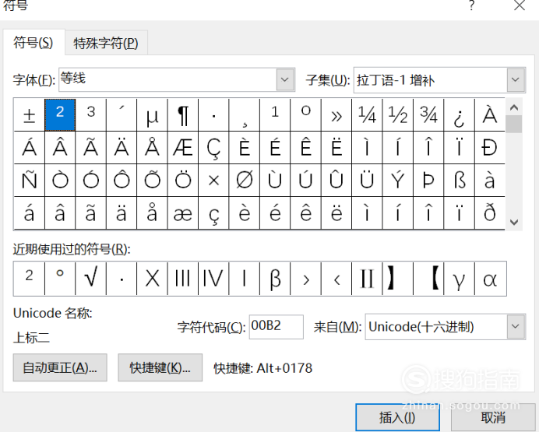Image resolution: width=539 pixels, height=432 pixels.
Task: Select the capital À grave in first row
Action: [490, 114]
